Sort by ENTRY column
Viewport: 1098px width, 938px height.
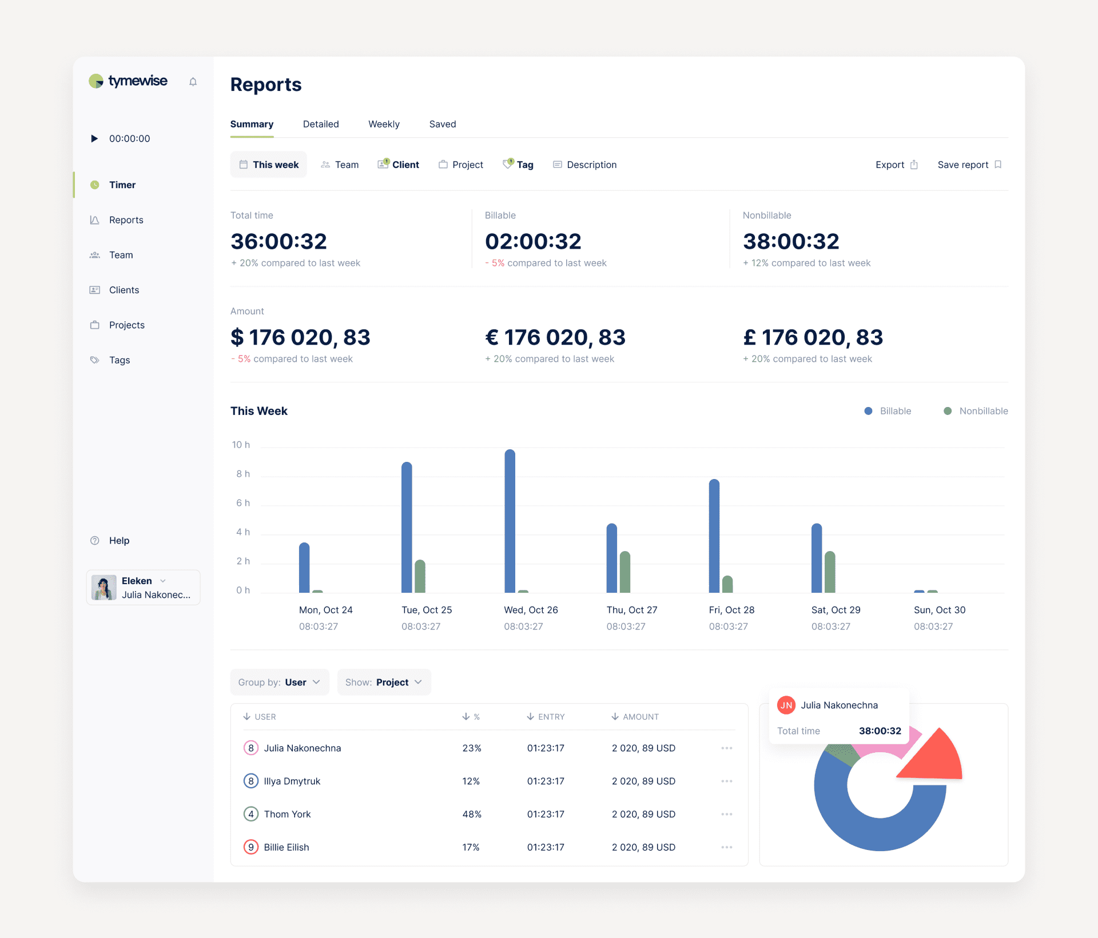[546, 717]
